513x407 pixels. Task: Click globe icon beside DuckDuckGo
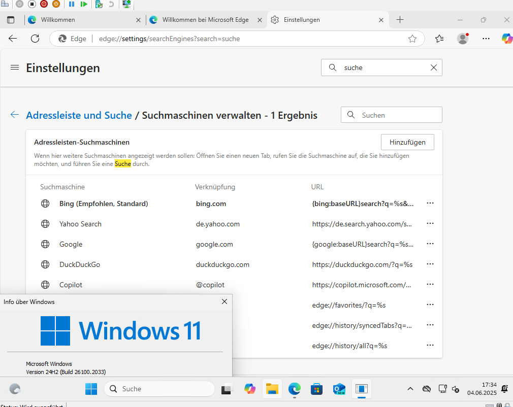(45, 264)
